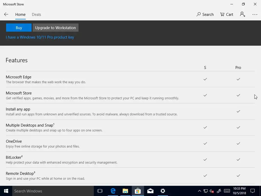Screen dimensions: 261x196
Task: Select the BitLocker feature title
Action: pyautogui.click(x=14, y=157)
